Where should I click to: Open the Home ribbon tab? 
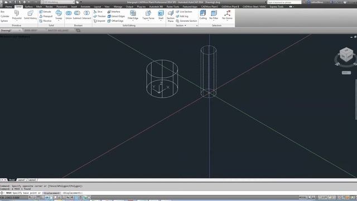point(8,7)
